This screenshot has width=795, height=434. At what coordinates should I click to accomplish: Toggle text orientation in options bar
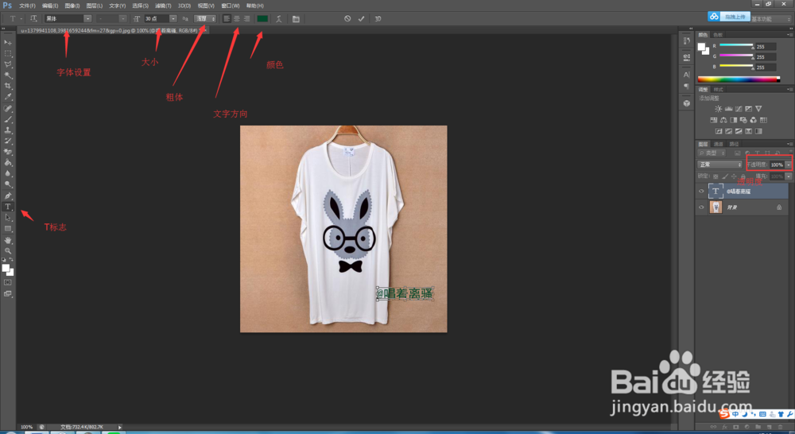click(33, 18)
